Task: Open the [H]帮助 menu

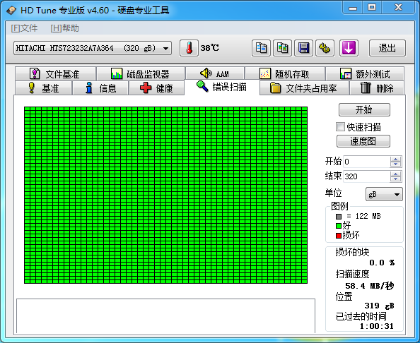Action: [64, 28]
